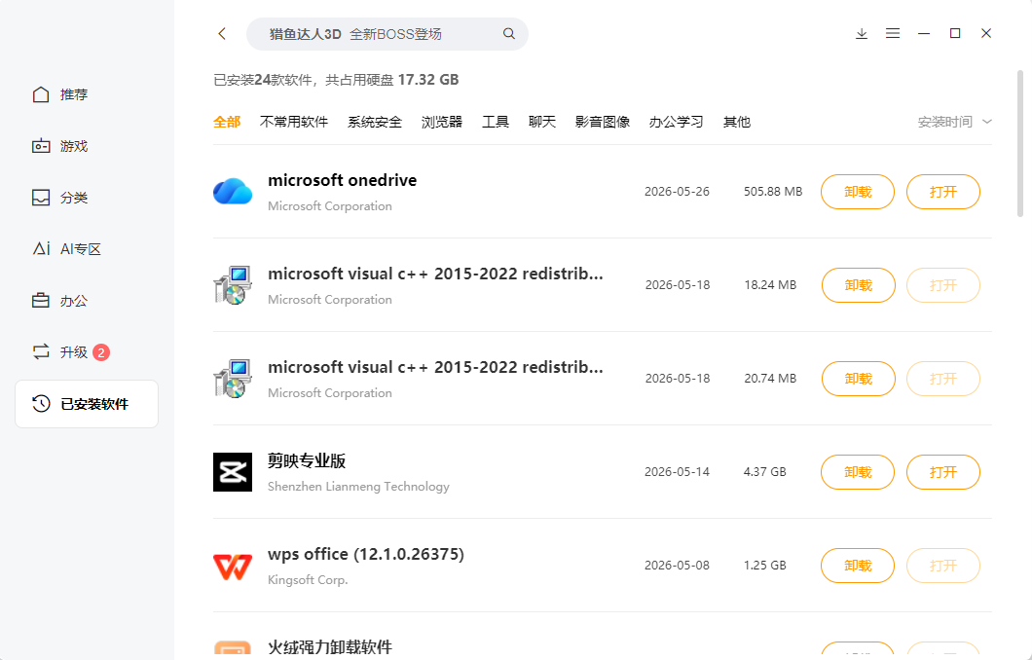
Task: Open the hamburger main menu
Action: point(893,33)
